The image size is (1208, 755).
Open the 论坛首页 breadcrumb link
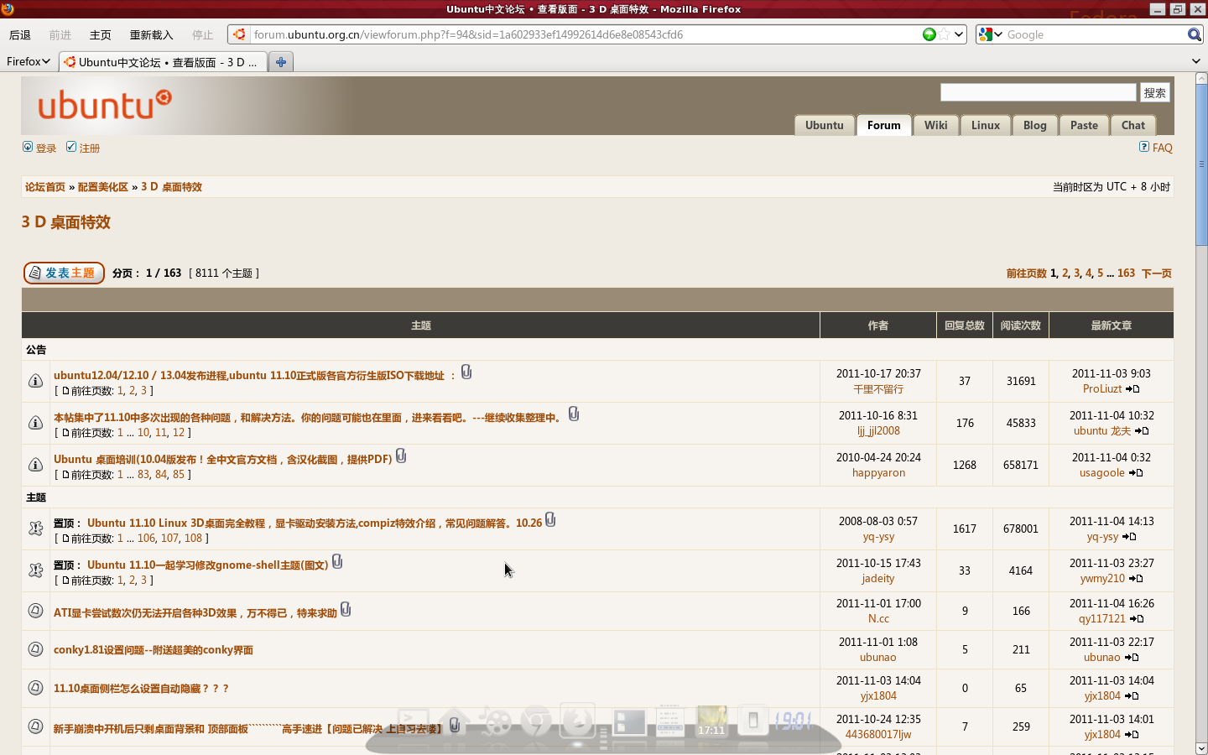(x=45, y=187)
